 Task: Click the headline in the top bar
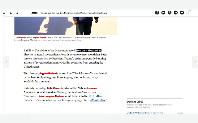[74, 13]
